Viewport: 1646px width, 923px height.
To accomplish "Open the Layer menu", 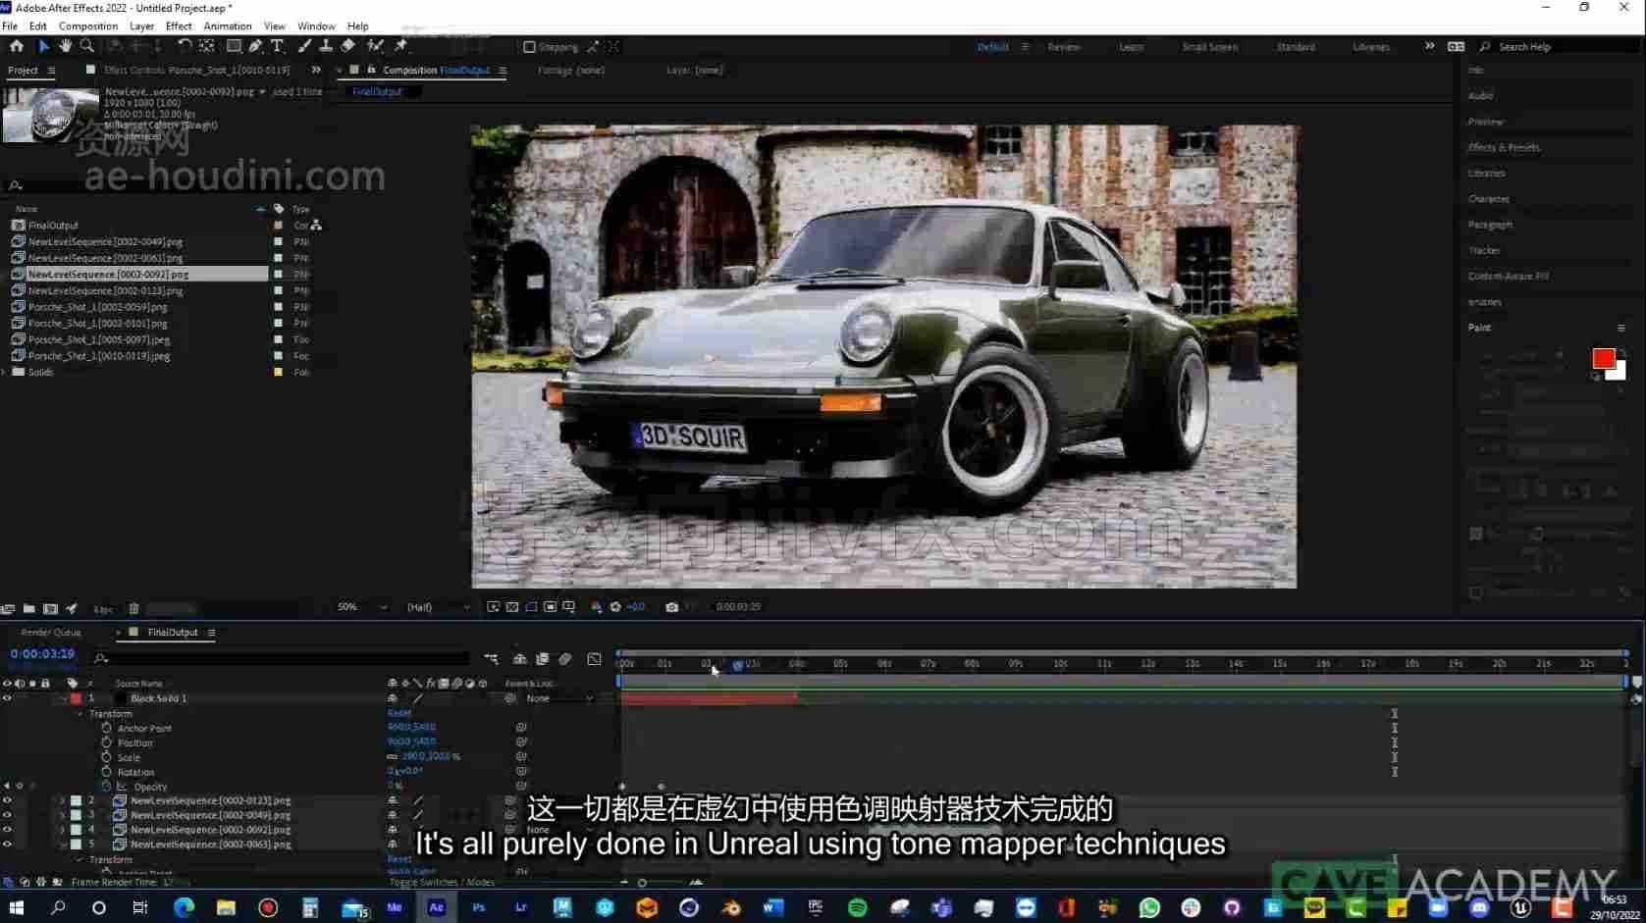I will point(141,26).
